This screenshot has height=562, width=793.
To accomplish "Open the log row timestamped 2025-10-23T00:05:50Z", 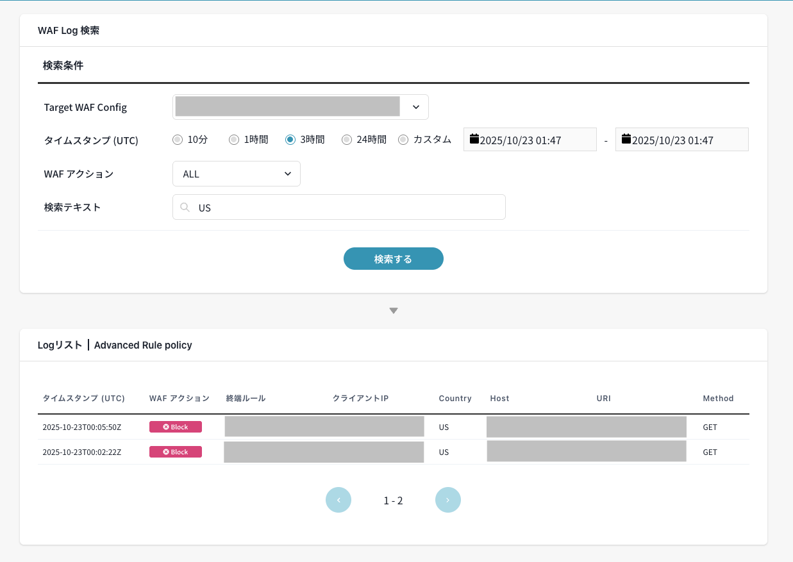I will tap(81, 427).
